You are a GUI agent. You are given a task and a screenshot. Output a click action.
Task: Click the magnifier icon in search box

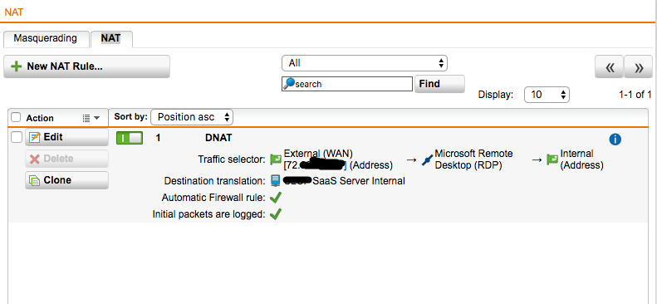(x=289, y=83)
